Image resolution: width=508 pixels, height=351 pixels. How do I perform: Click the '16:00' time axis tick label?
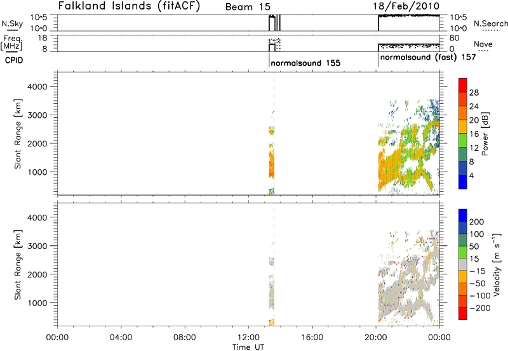(312, 338)
